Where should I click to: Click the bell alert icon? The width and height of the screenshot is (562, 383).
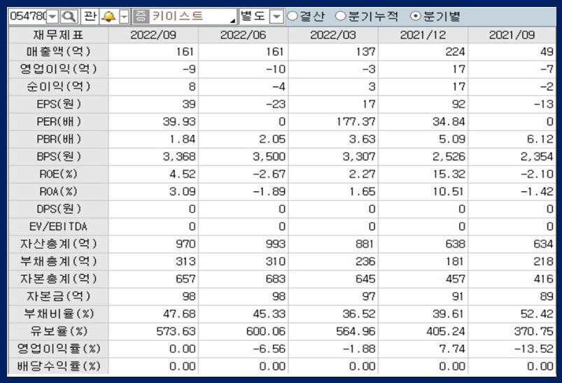(108, 16)
